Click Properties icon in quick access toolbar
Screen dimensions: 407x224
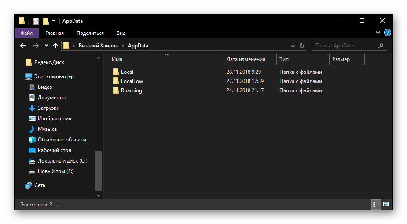coord(36,21)
